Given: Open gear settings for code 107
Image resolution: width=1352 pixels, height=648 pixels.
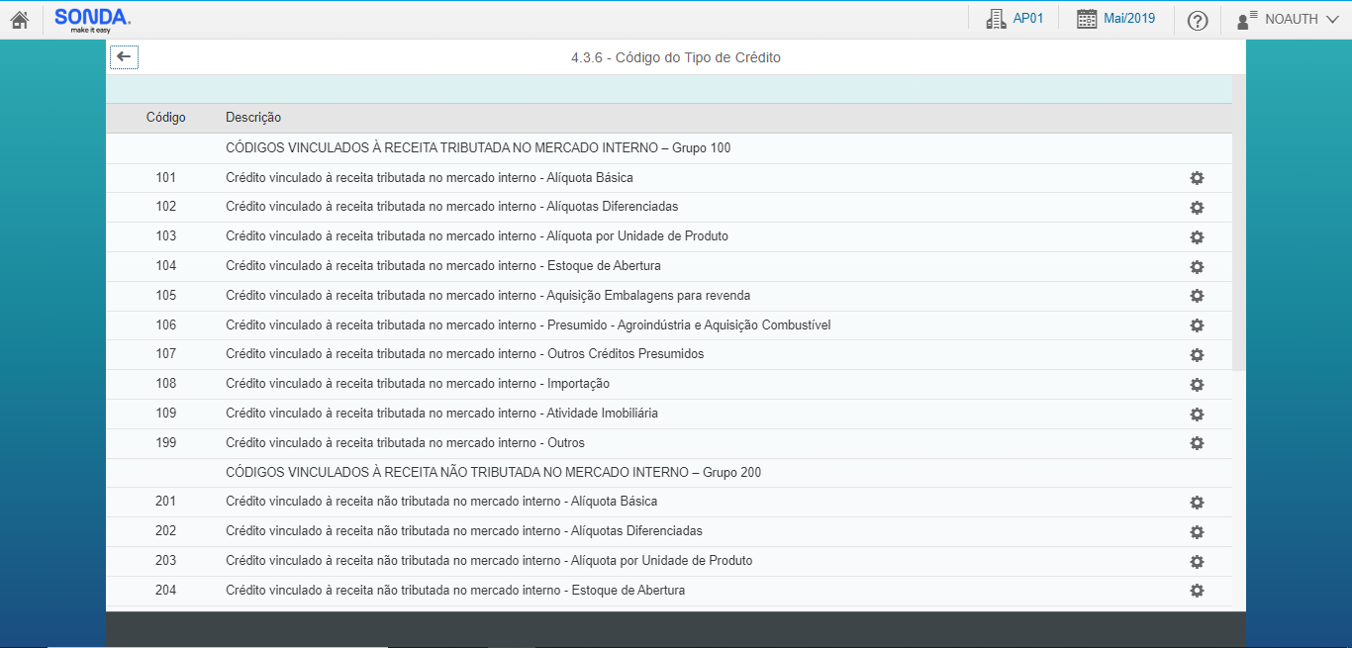Looking at the screenshot, I should coord(1197,355).
